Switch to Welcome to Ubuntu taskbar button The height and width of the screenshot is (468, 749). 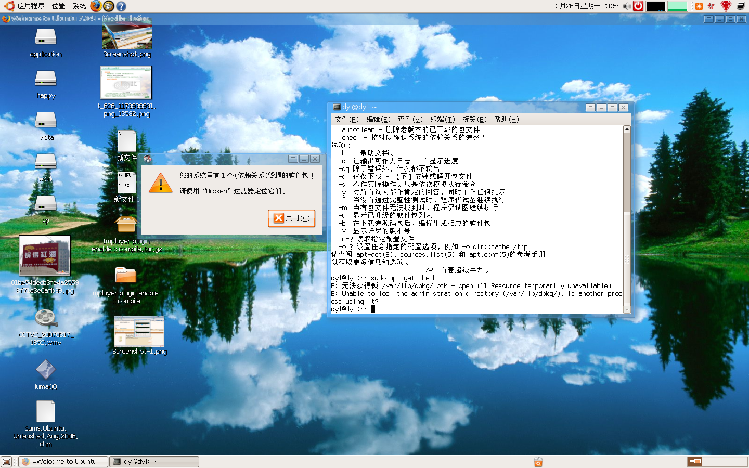(63, 461)
